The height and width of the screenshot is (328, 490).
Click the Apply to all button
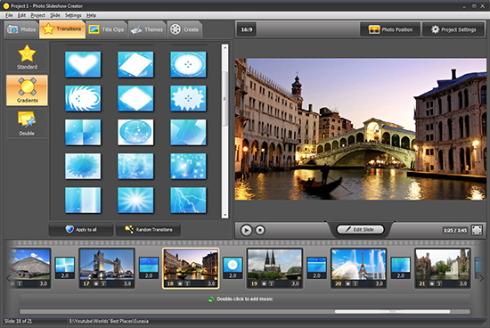point(81,229)
